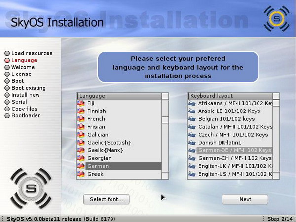Click the flag icon beside Frisian

pos(81,127)
